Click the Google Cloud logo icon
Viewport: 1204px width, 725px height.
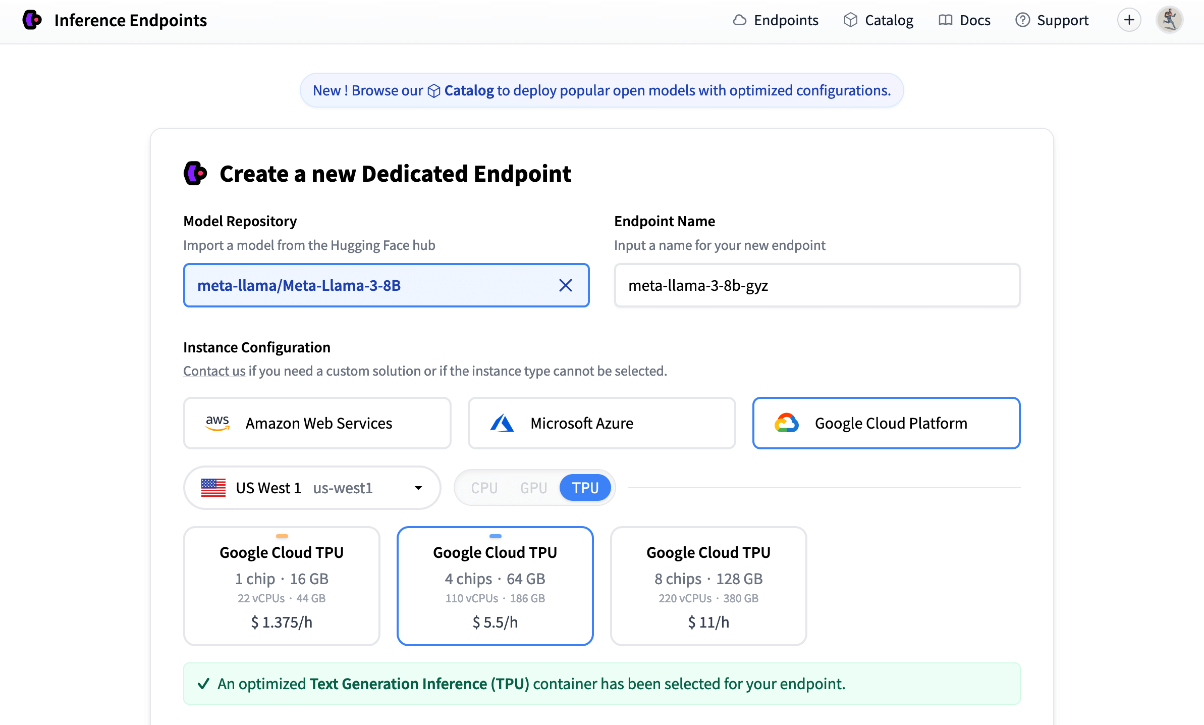pos(786,423)
